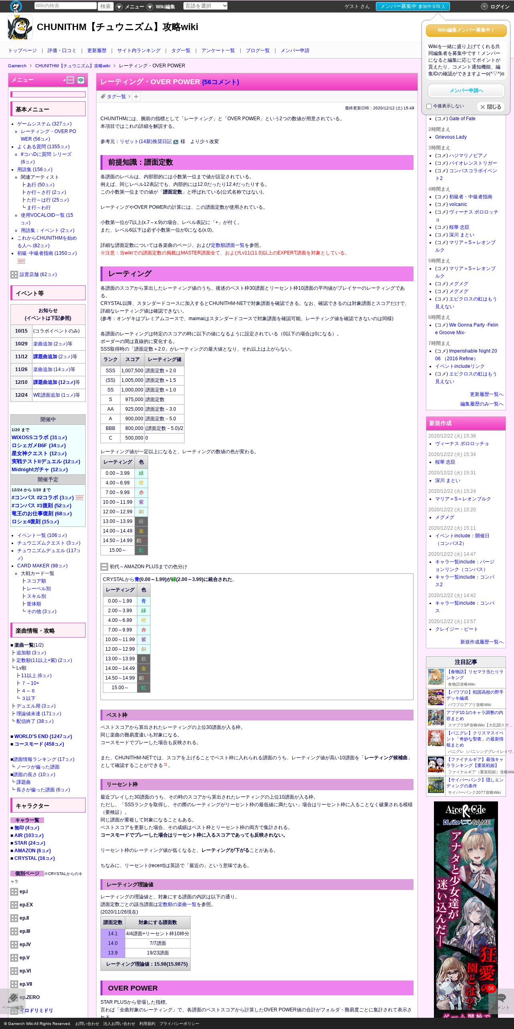Click the floating page edit pencil icon
This screenshot has height=1029, width=514.
tap(13, 998)
